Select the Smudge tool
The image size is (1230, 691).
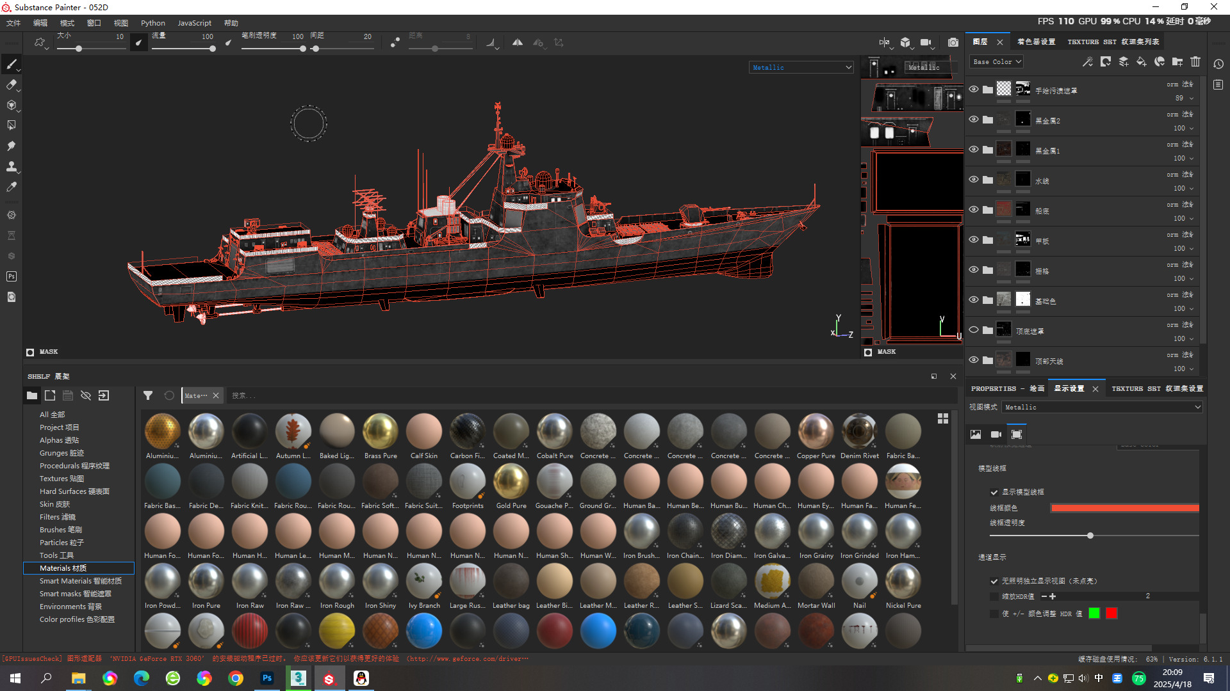11,146
